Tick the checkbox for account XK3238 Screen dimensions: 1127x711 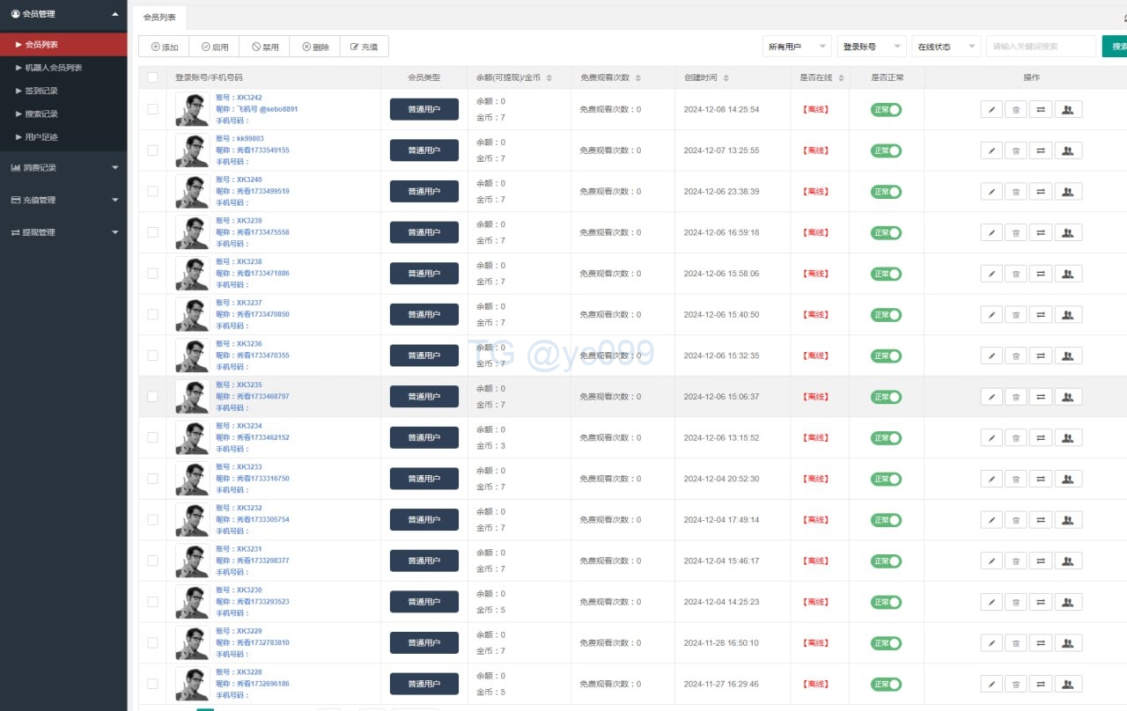152,274
